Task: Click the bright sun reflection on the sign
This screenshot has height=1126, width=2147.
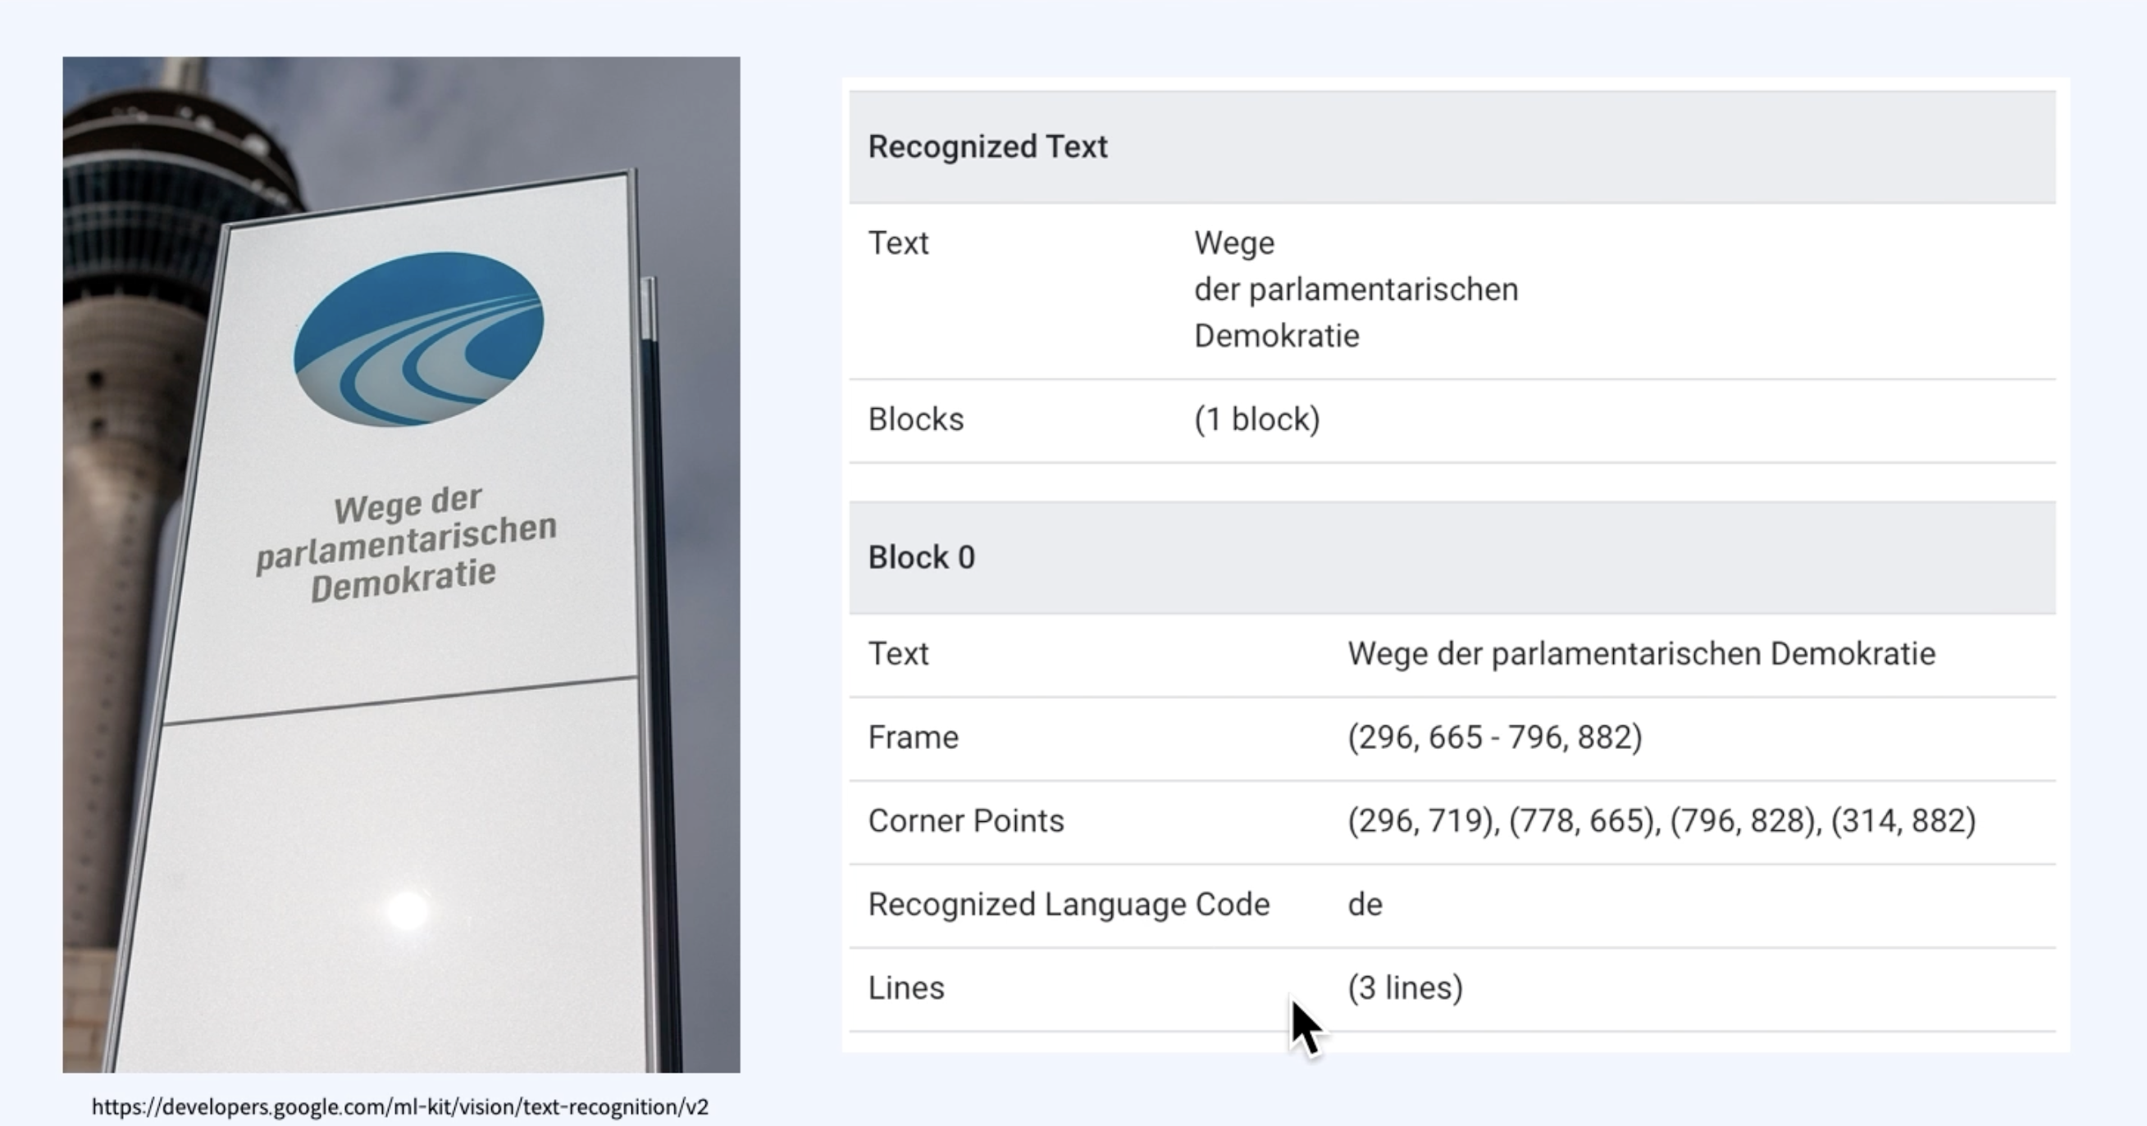Action: (408, 910)
